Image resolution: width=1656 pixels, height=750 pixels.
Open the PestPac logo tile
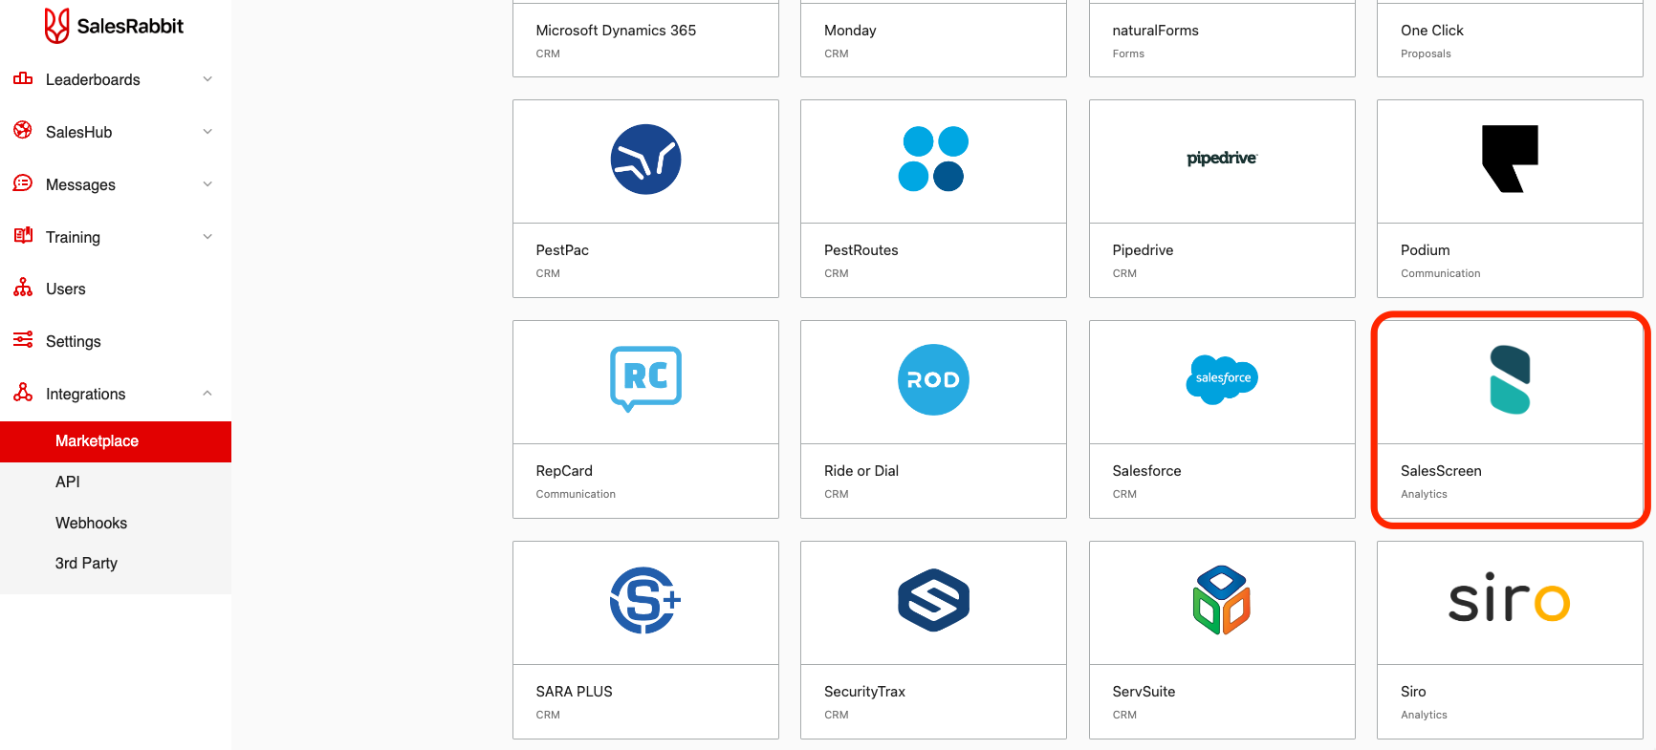click(645, 160)
